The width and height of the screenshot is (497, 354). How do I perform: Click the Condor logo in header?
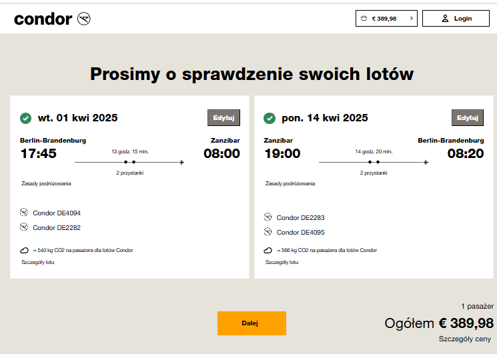(x=52, y=19)
